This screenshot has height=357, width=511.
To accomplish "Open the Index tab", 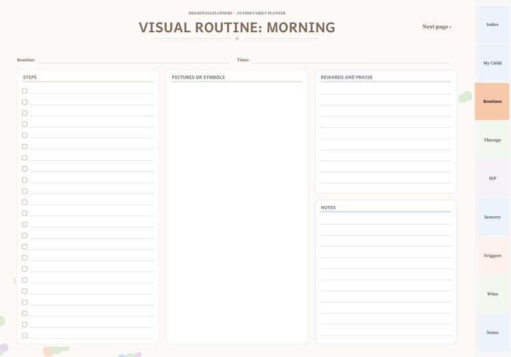I will [x=492, y=24].
